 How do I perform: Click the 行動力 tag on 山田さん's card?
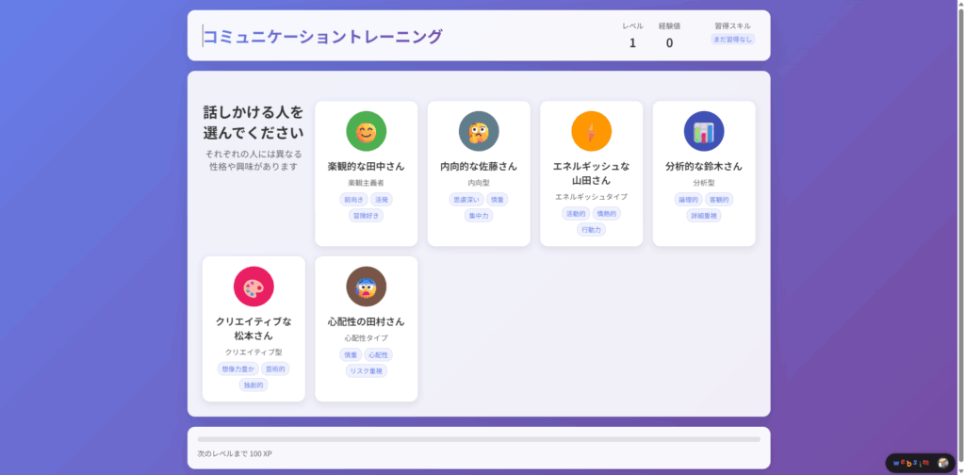pos(591,230)
